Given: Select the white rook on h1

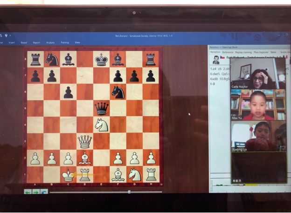Looking at the screenshot, I should (151, 175).
